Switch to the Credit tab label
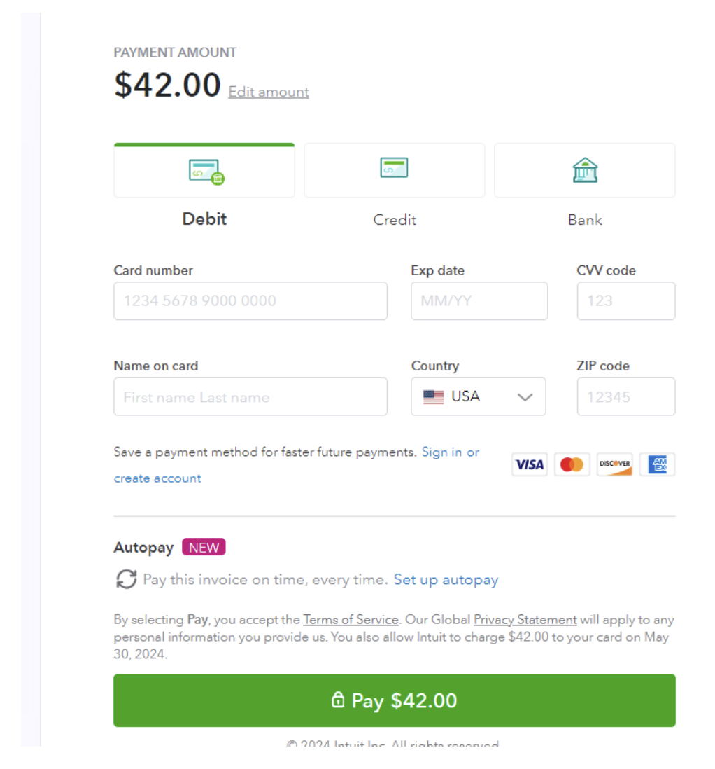Image resolution: width=715 pixels, height=769 pixels. coord(395,220)
